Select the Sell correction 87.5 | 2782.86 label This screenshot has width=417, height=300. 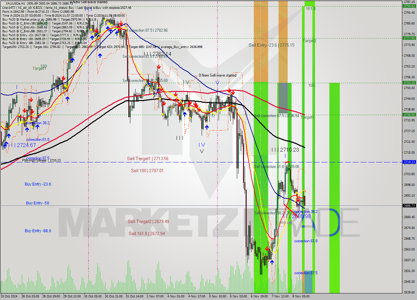(x=145, y=30)
